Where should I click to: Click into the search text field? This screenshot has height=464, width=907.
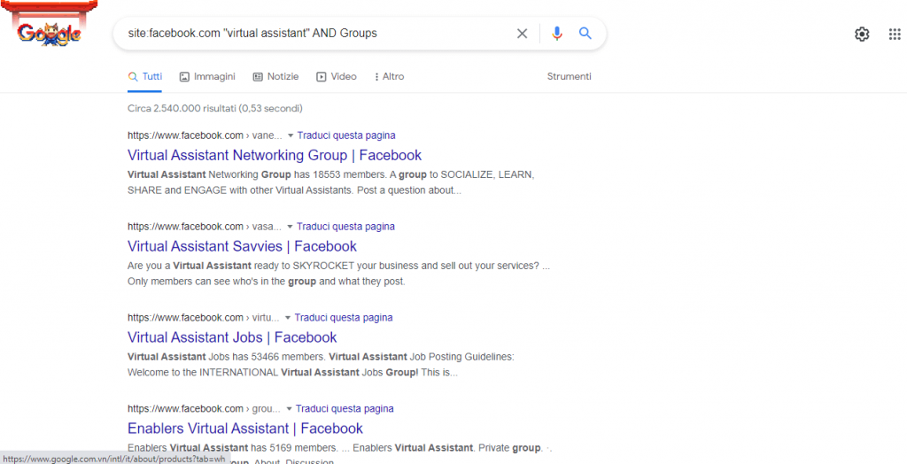pyautogui.click(x=315, y=34)
